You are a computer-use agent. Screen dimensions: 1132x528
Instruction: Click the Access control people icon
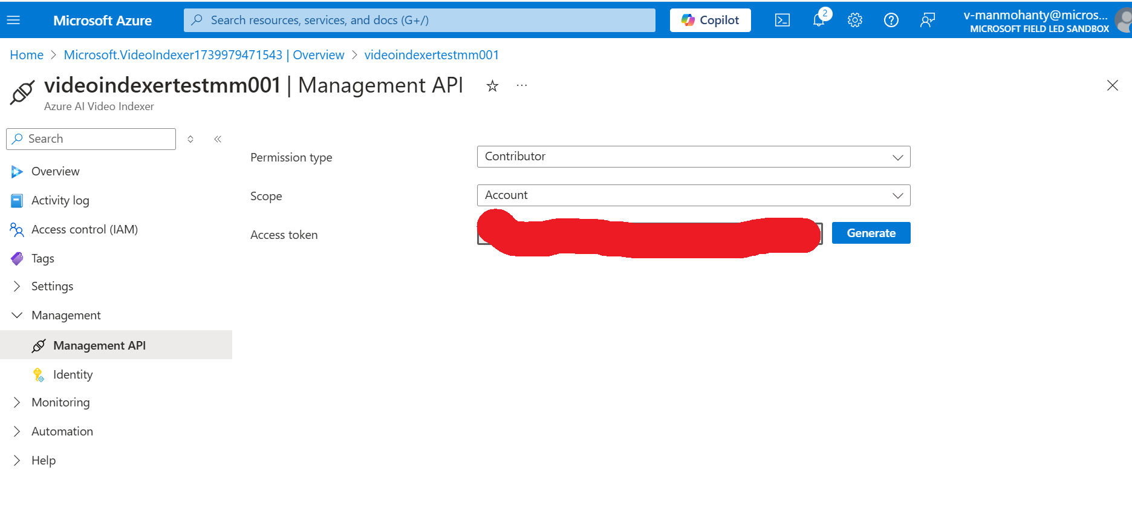pyautogui.click(x=17, y=230)
